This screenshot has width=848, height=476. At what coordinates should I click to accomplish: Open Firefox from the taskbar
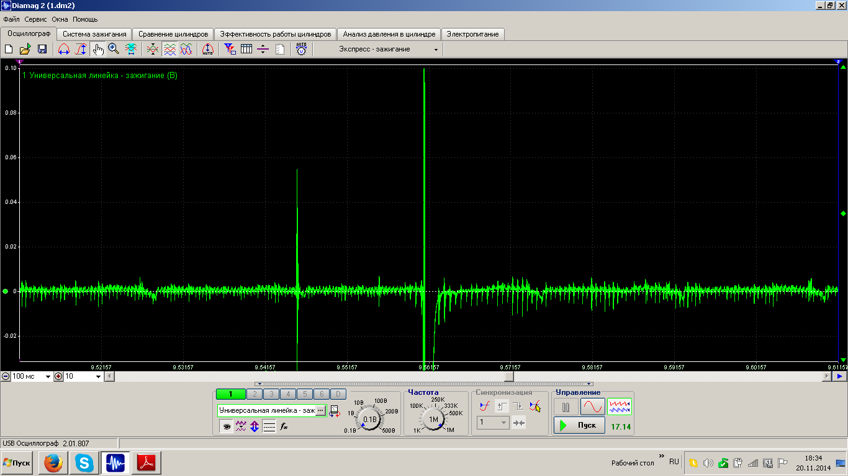[53, 462]
